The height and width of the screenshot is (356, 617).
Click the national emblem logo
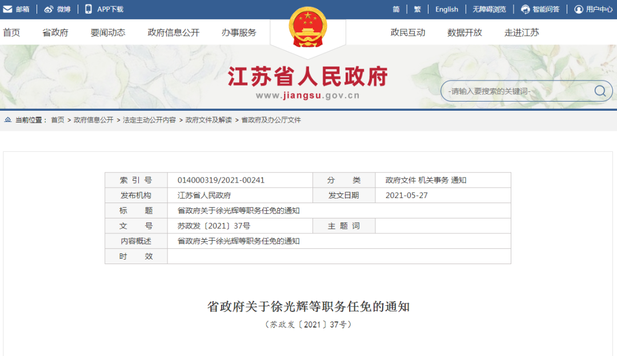308,27
